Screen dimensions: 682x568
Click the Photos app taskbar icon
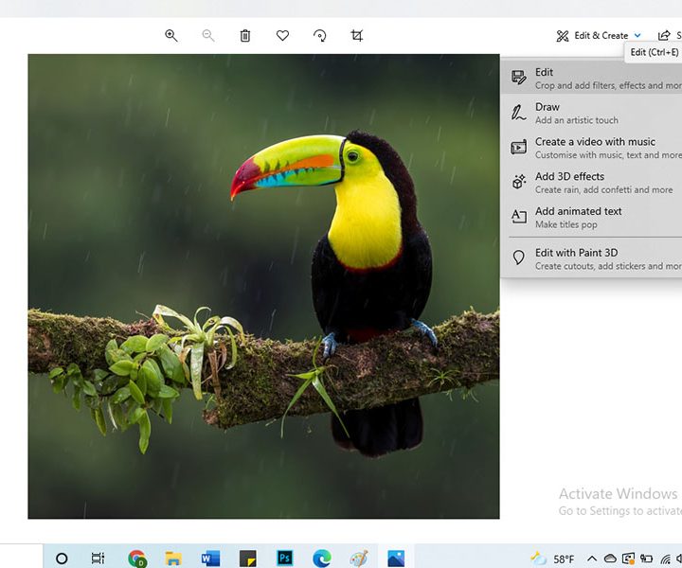point(396,559)
